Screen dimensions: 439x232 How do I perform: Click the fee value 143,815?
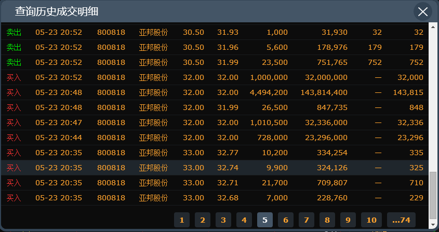(x=408, y=92)
